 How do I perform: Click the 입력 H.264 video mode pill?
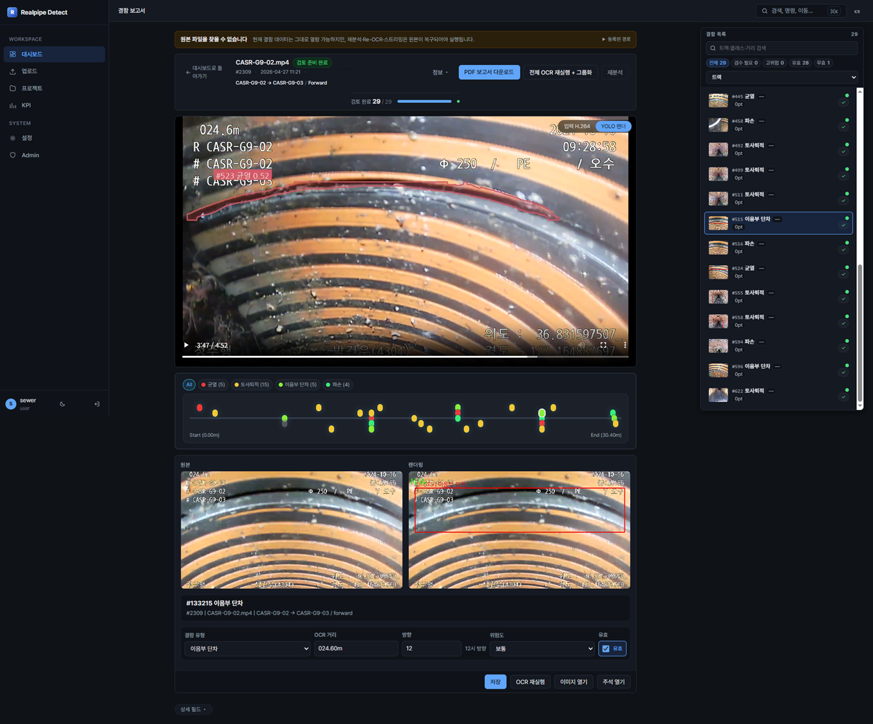click(x=576, y=126)
